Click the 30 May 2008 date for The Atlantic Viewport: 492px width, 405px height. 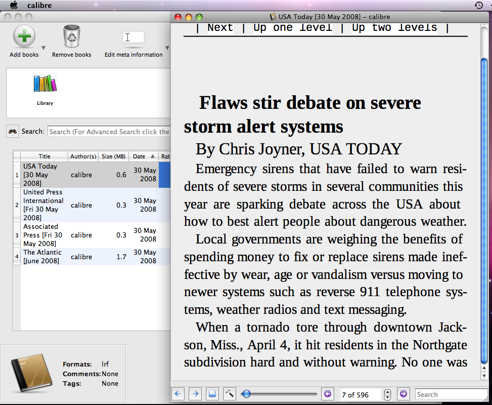point(145,256)
